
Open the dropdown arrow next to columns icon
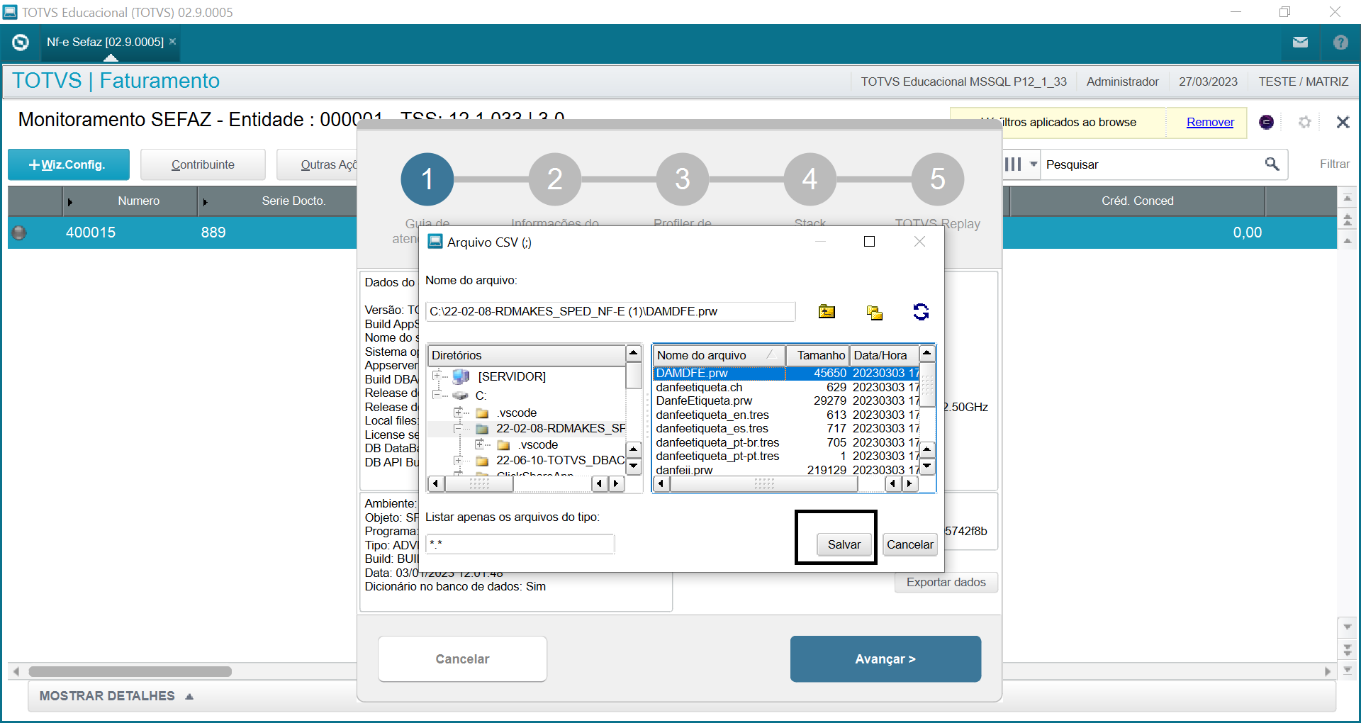(1034, 164)
